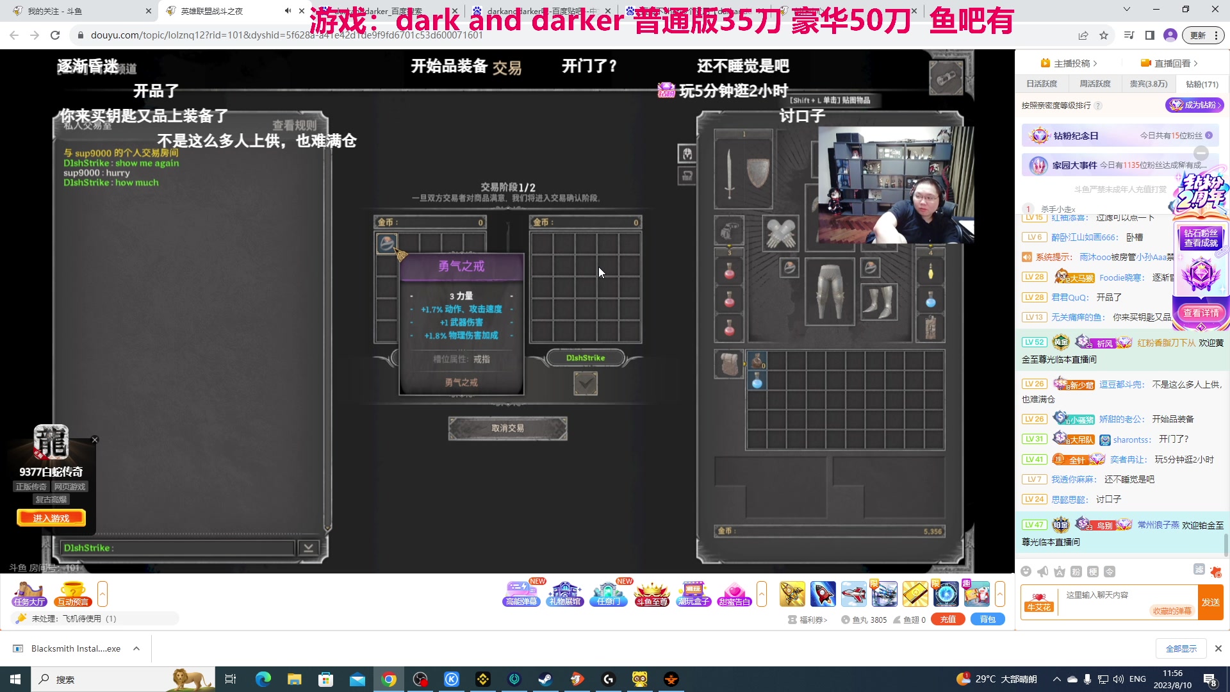The width and height of the screenshot is (1230, 692).
Task: Toggle the system volume speaker icon
Action: (1119, 679)
